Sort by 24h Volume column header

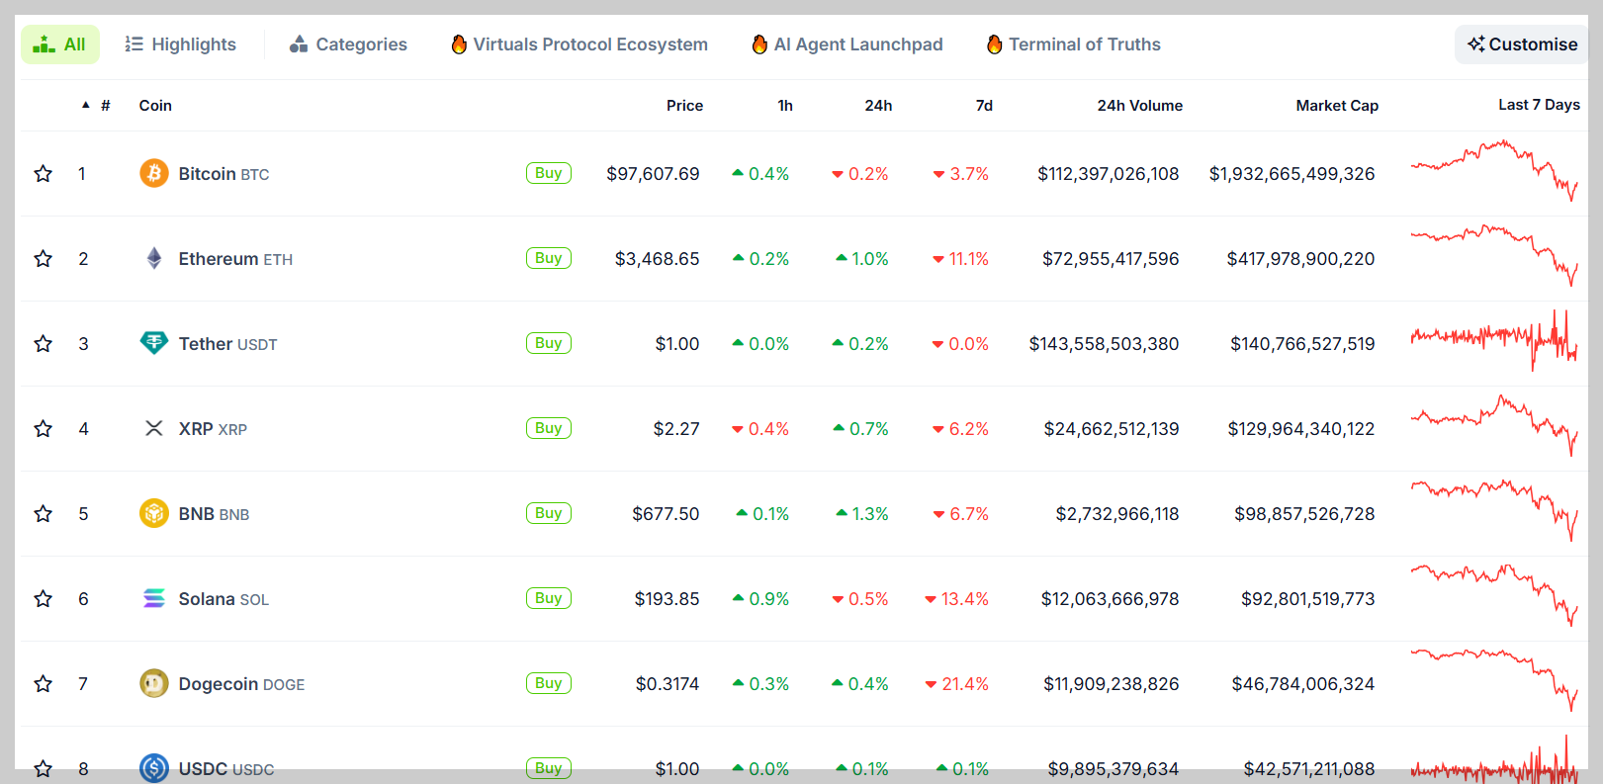(1139, 106)
